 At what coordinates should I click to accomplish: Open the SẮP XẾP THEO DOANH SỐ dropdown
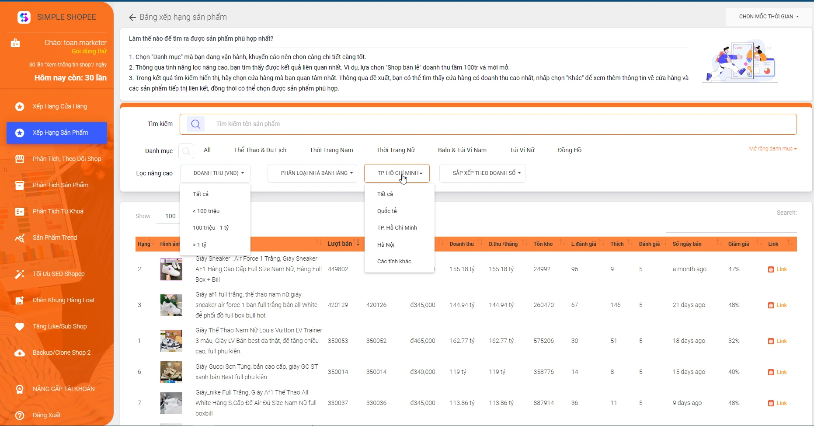tap(482, 173)
